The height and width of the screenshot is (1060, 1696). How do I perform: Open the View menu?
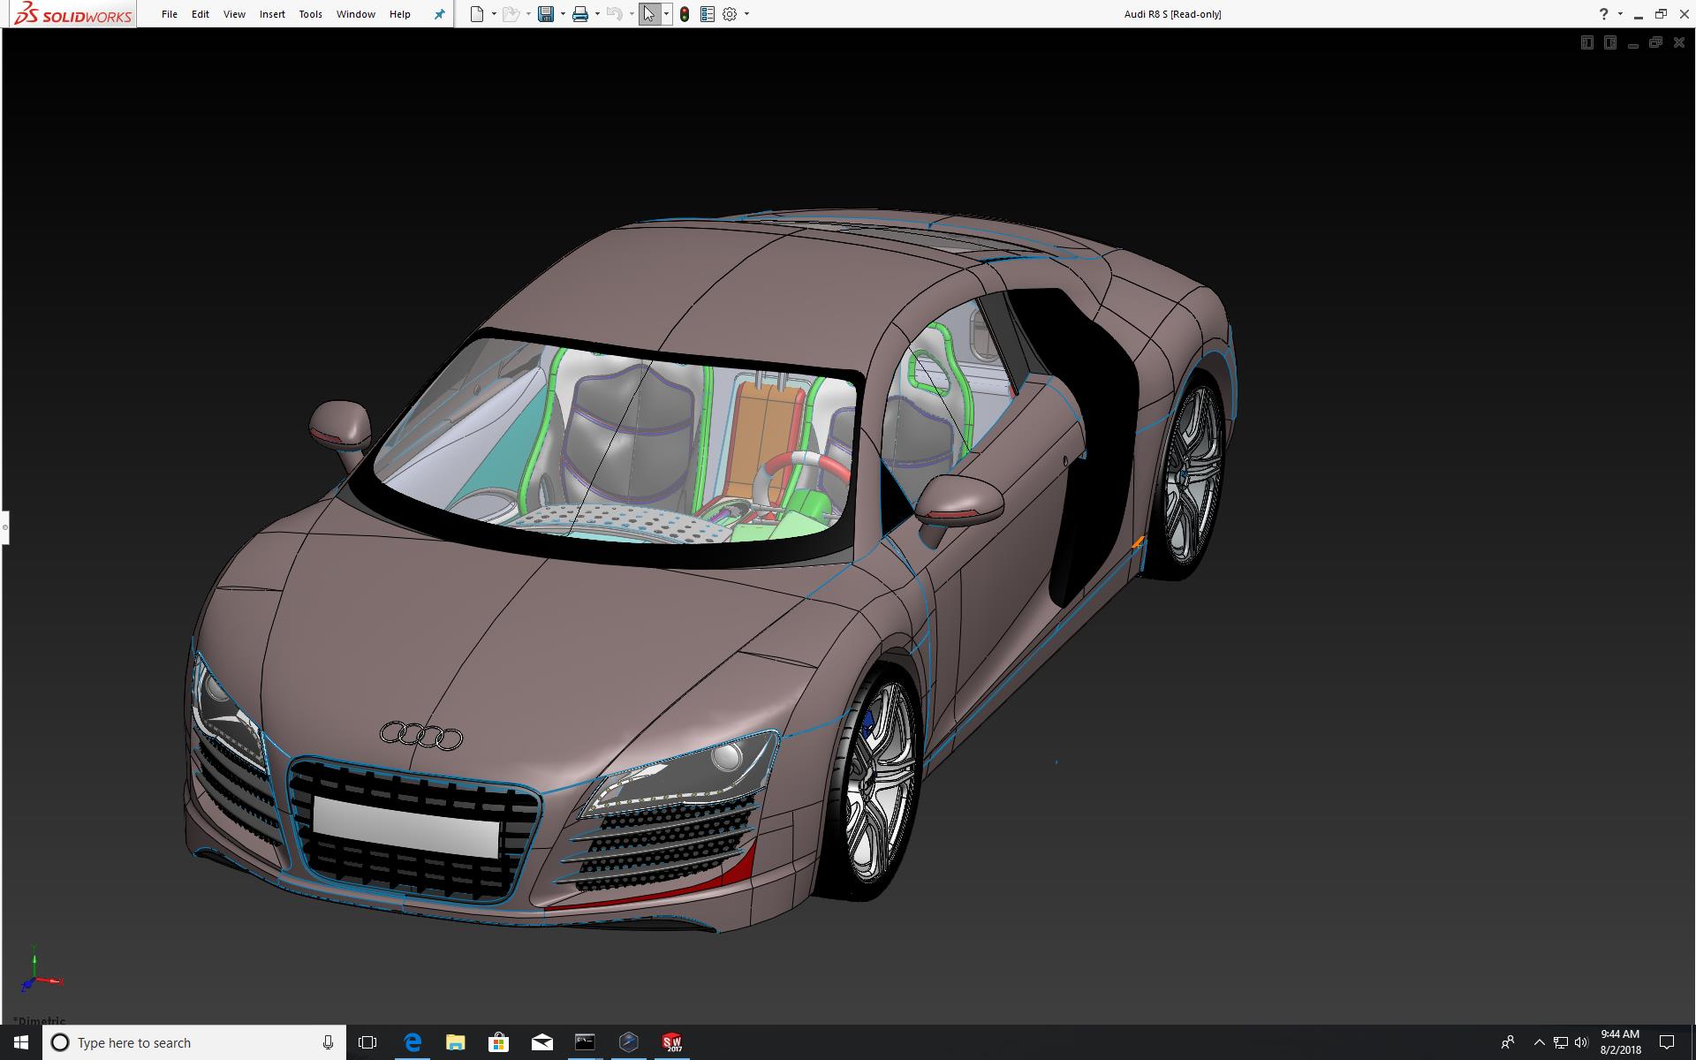tap(234, 14)
